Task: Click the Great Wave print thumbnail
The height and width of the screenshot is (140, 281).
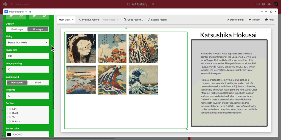Action: pyautogui.click(x=143, y=80)
